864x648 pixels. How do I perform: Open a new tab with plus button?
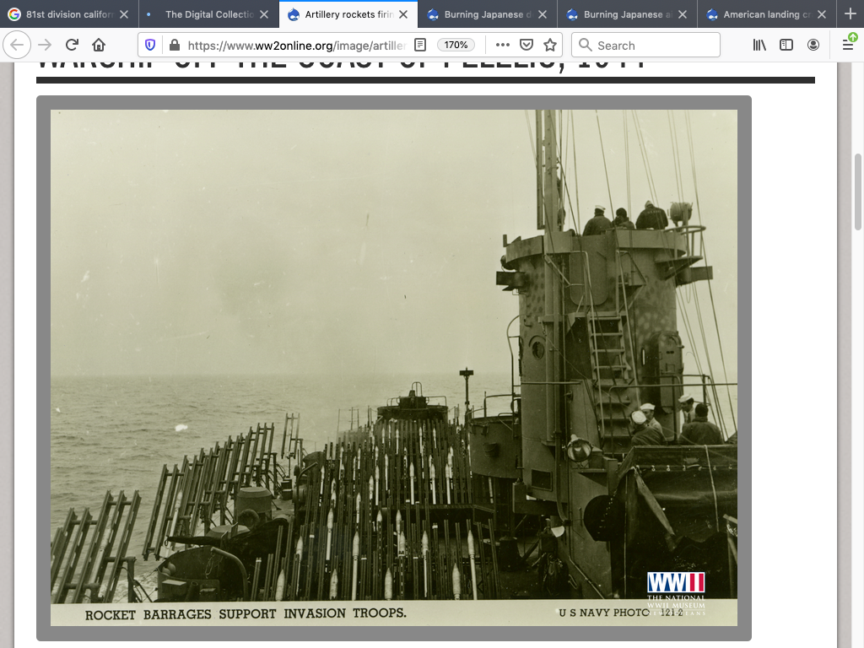(850, 14)
